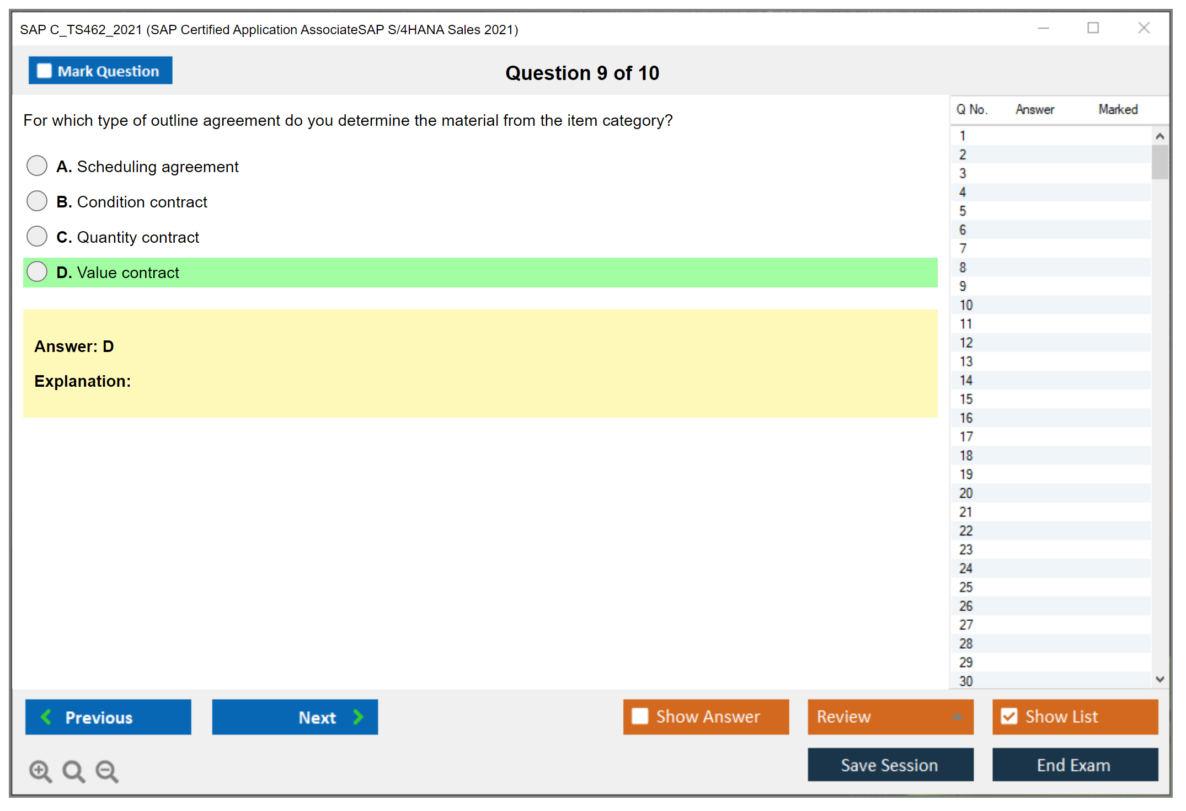
Task: Click the Save Session button
Action: tap(890, 765)
